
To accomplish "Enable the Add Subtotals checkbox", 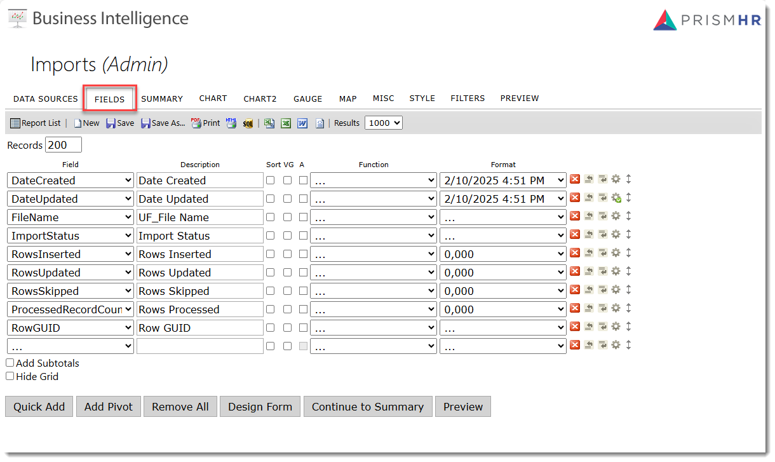I will [10, 363].
